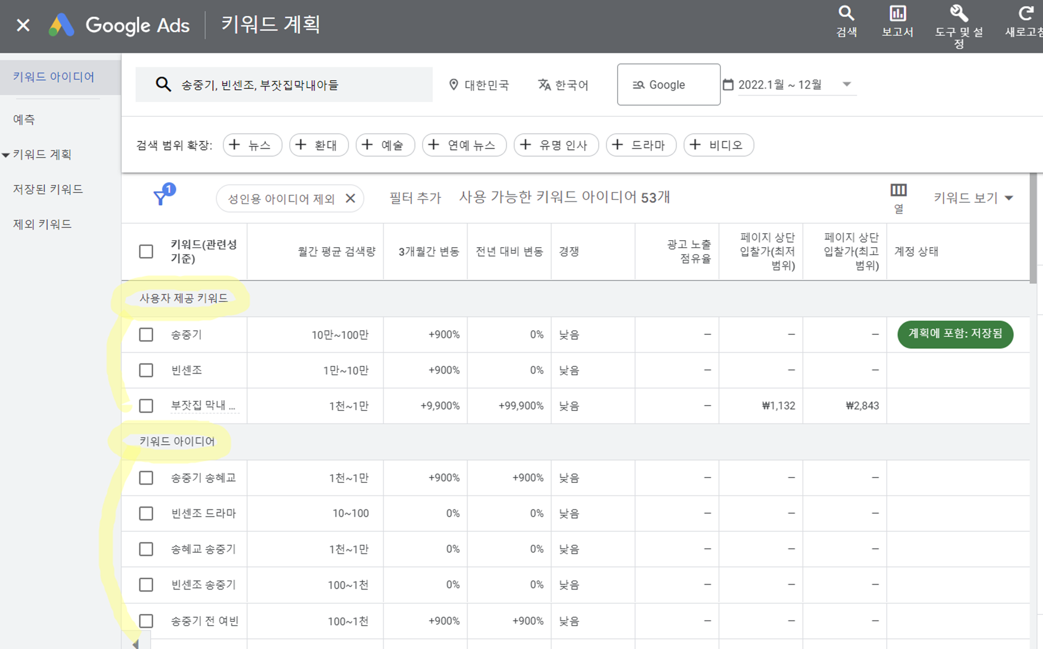1043x649 pixels.
Task: Add the 드라마 broadening suggestion chip
Action: (641, 145)
